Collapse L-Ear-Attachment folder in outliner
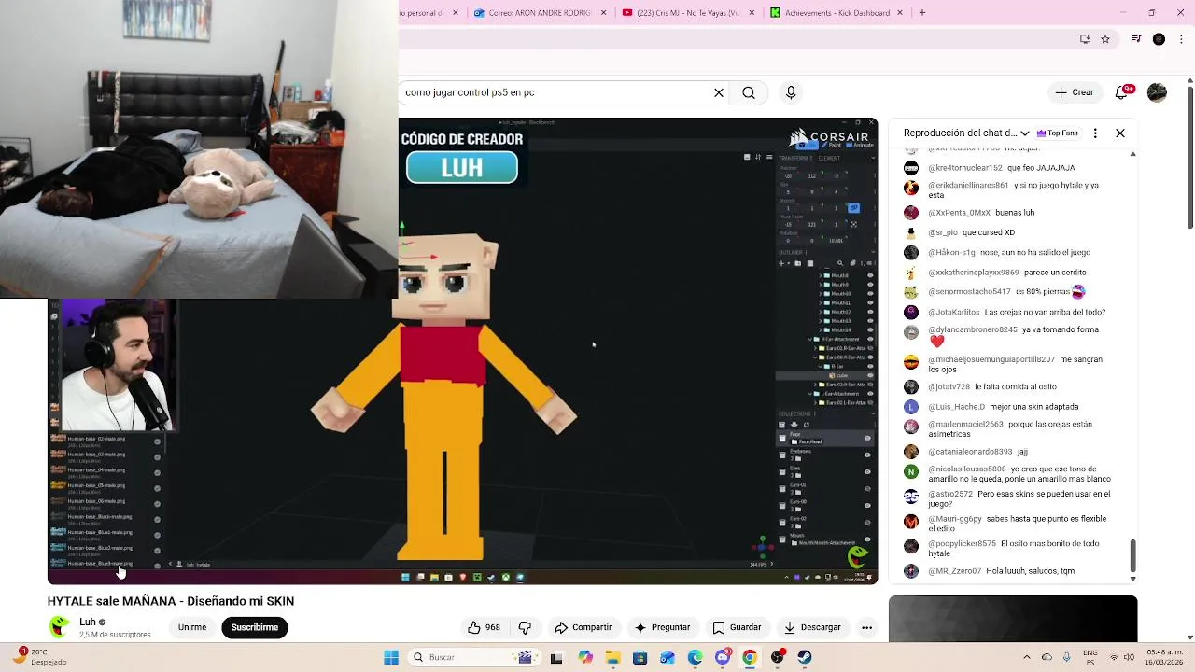The height and width of the screenshot is (672, 1195). click(810, 393)
